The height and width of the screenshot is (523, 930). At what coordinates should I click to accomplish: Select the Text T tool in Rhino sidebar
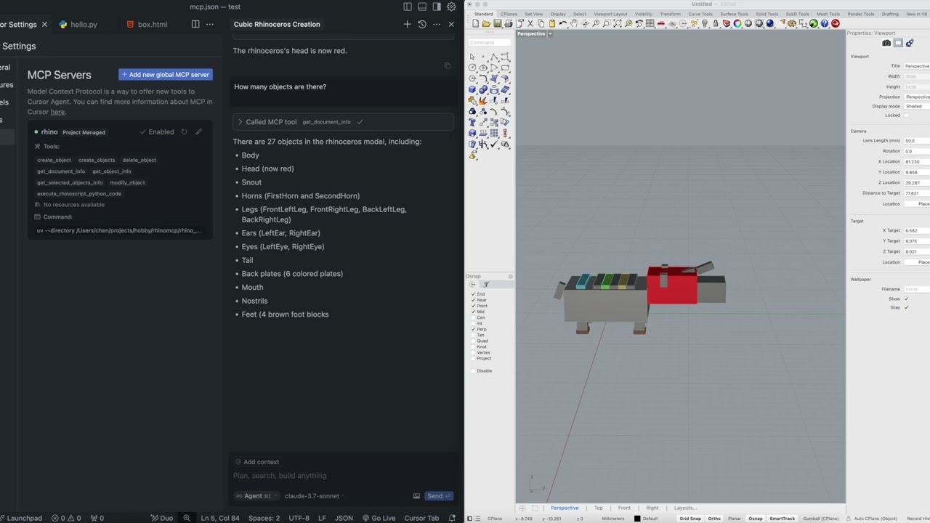tap(472, 121)
